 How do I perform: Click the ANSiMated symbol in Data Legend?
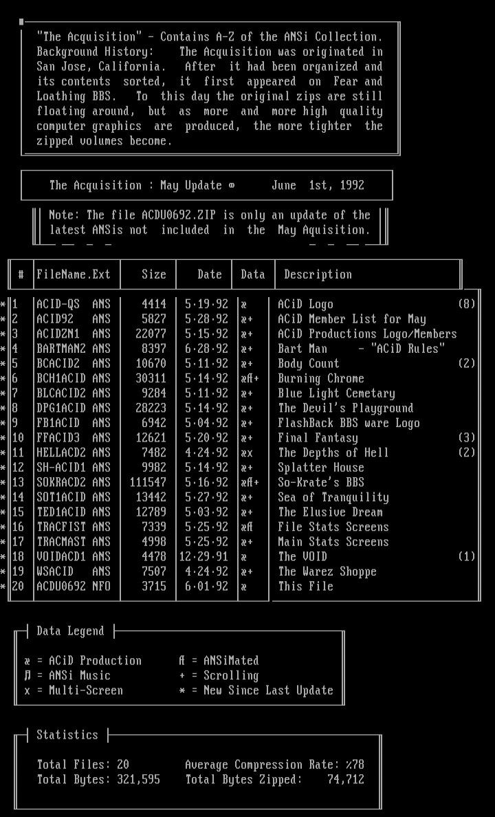(x=181, y=661)
